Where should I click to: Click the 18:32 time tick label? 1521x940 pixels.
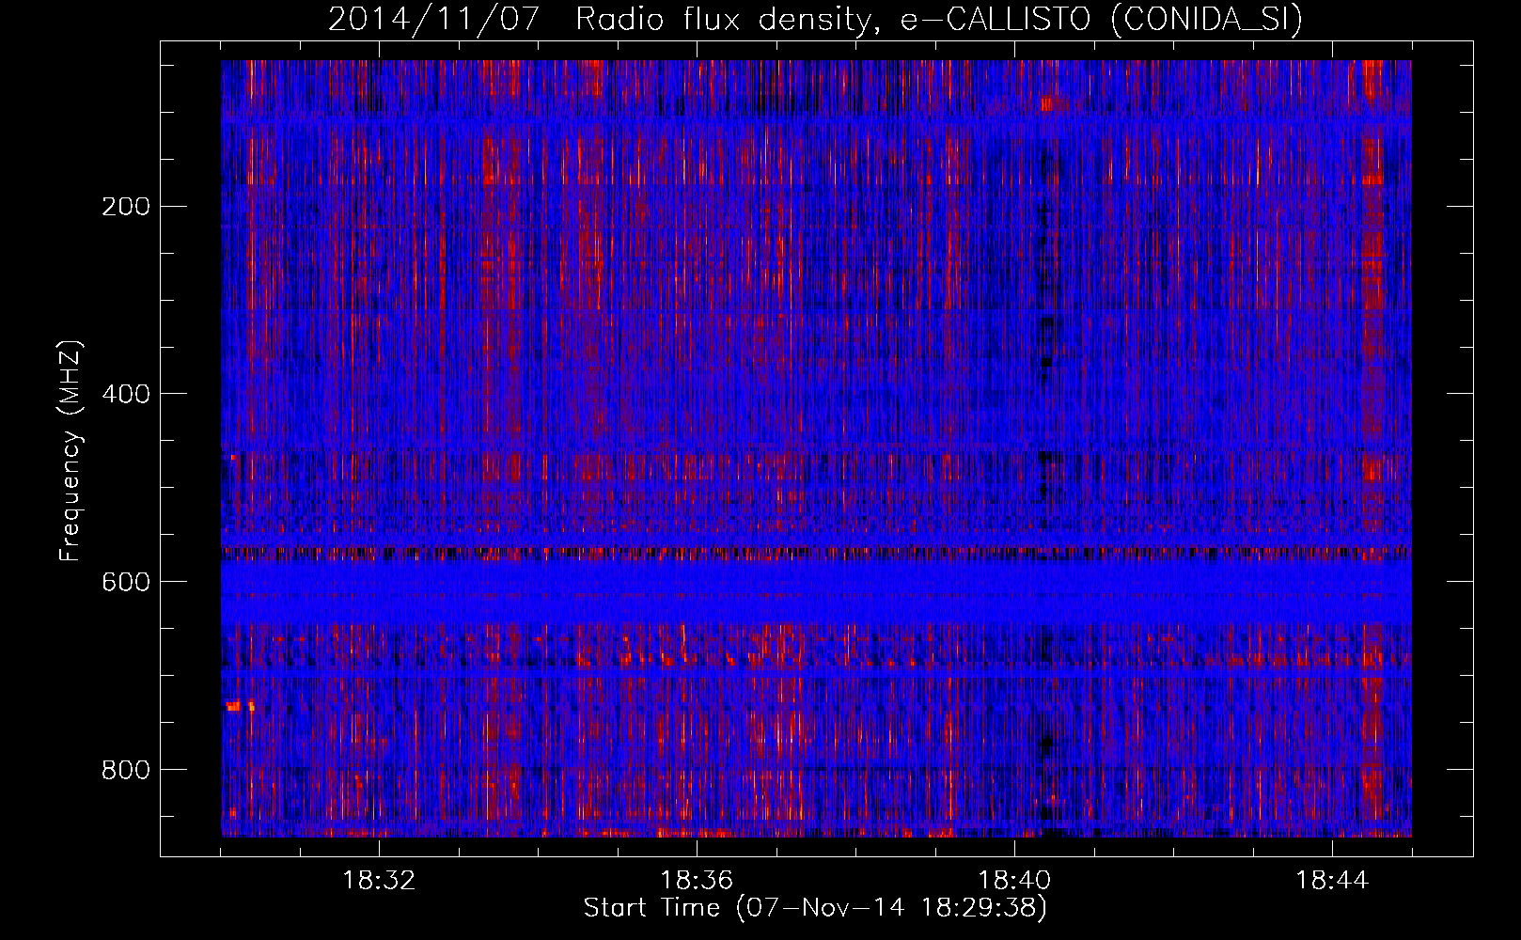click(x=379, y=881)
